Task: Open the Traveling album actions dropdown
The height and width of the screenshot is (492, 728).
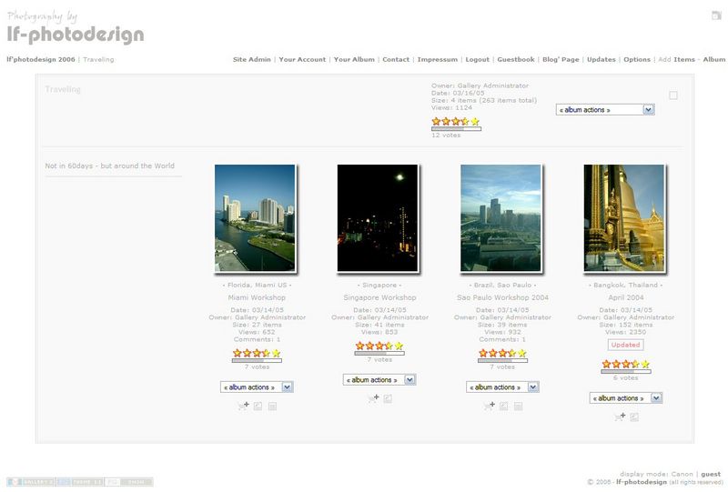Action: coord(605,109)
